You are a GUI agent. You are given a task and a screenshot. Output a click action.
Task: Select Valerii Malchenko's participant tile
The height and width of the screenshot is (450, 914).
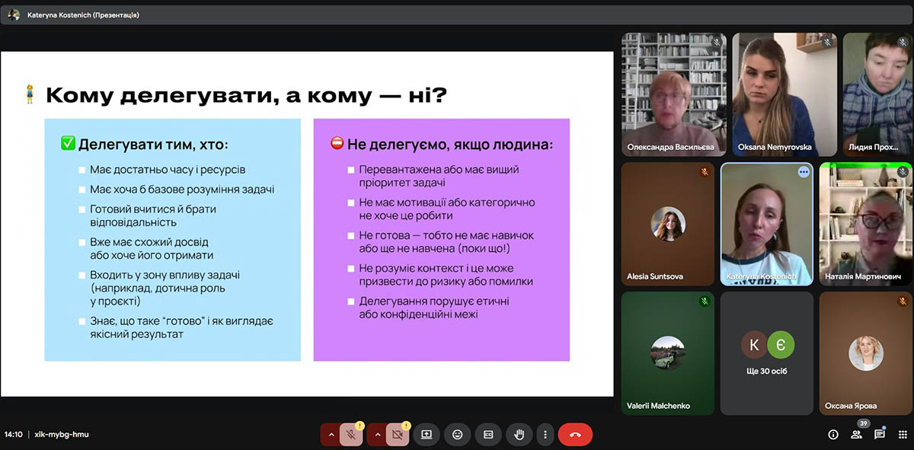[x=667, y=353]
